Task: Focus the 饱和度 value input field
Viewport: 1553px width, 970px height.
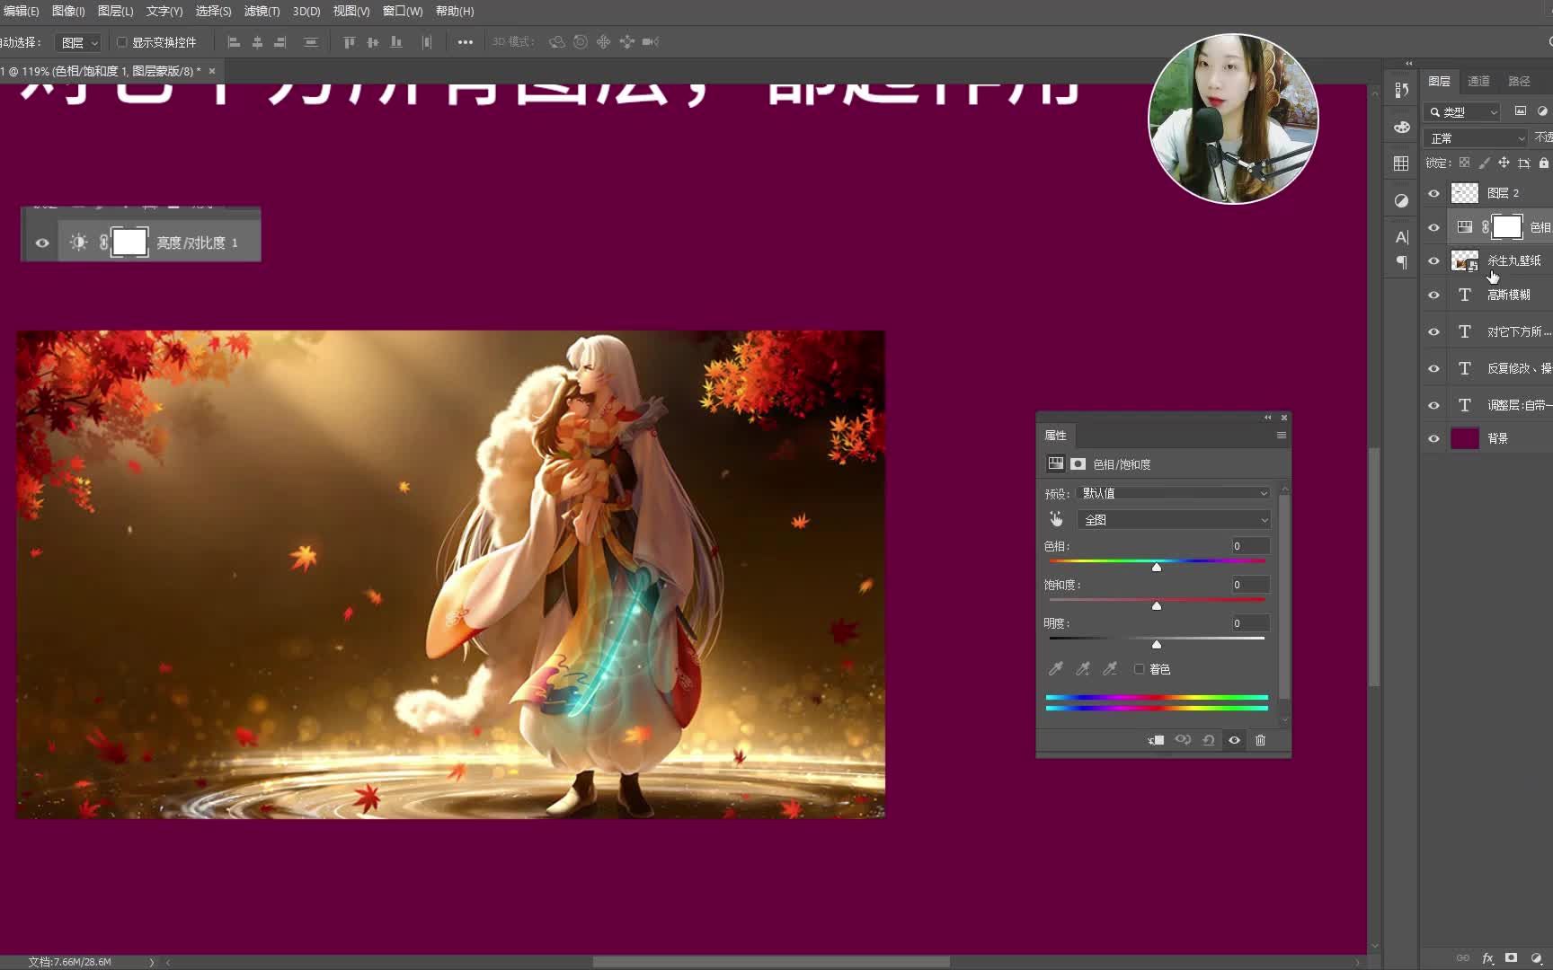Action: point(1250,585)
